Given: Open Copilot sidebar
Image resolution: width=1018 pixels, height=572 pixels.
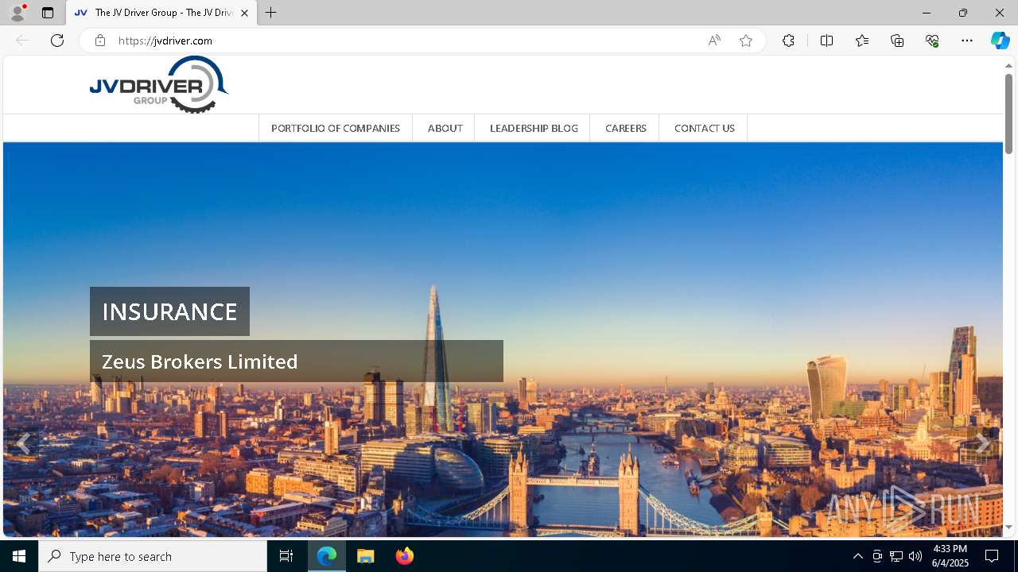Looking at the screenshot, I should 1000,41.
